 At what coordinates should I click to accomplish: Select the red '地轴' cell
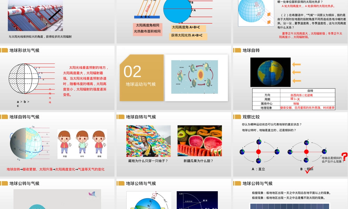tap(296, 103)
